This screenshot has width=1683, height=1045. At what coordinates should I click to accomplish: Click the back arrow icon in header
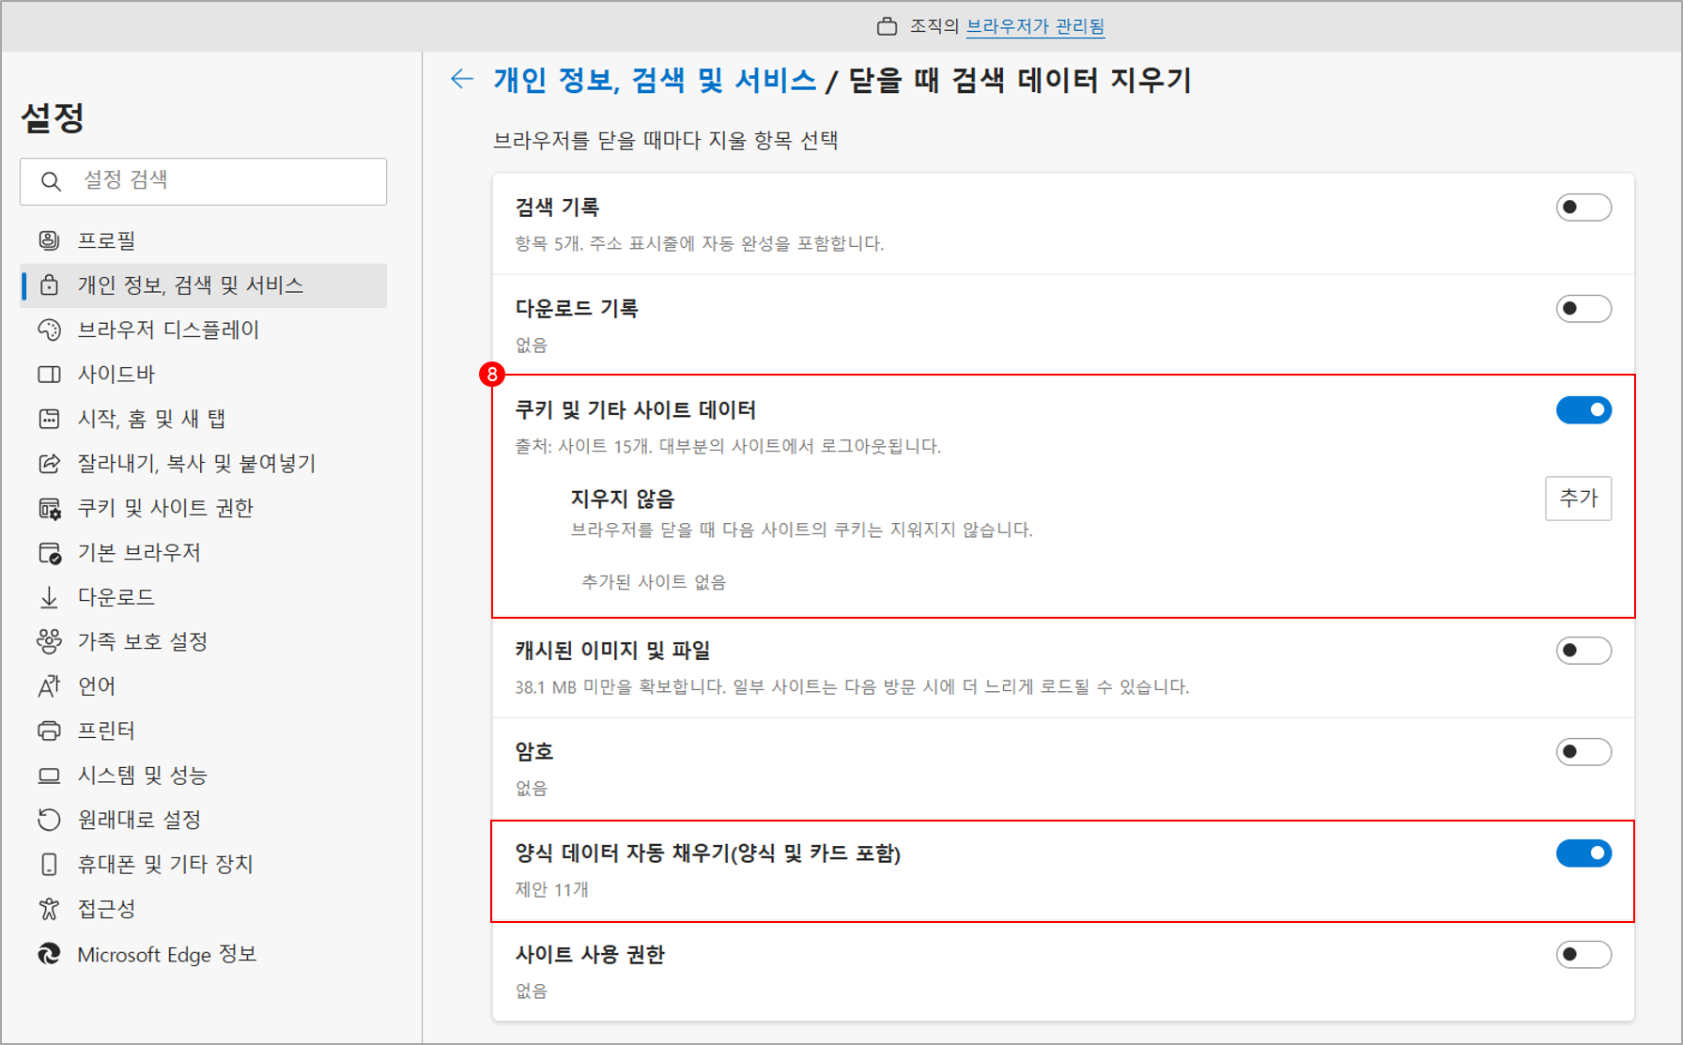pyautogui.click(x=461, y=79)
